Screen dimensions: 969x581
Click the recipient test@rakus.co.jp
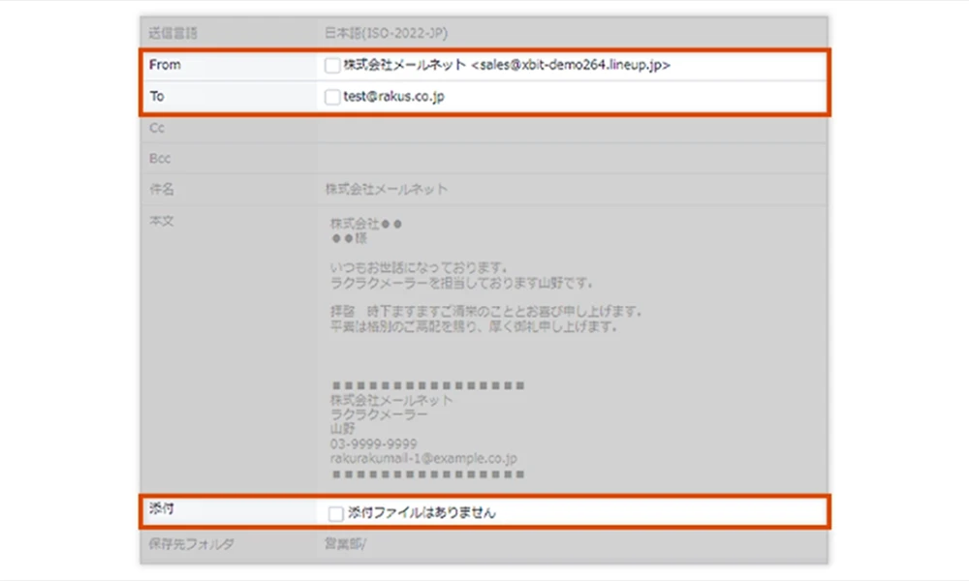click(x=393, y=96)
